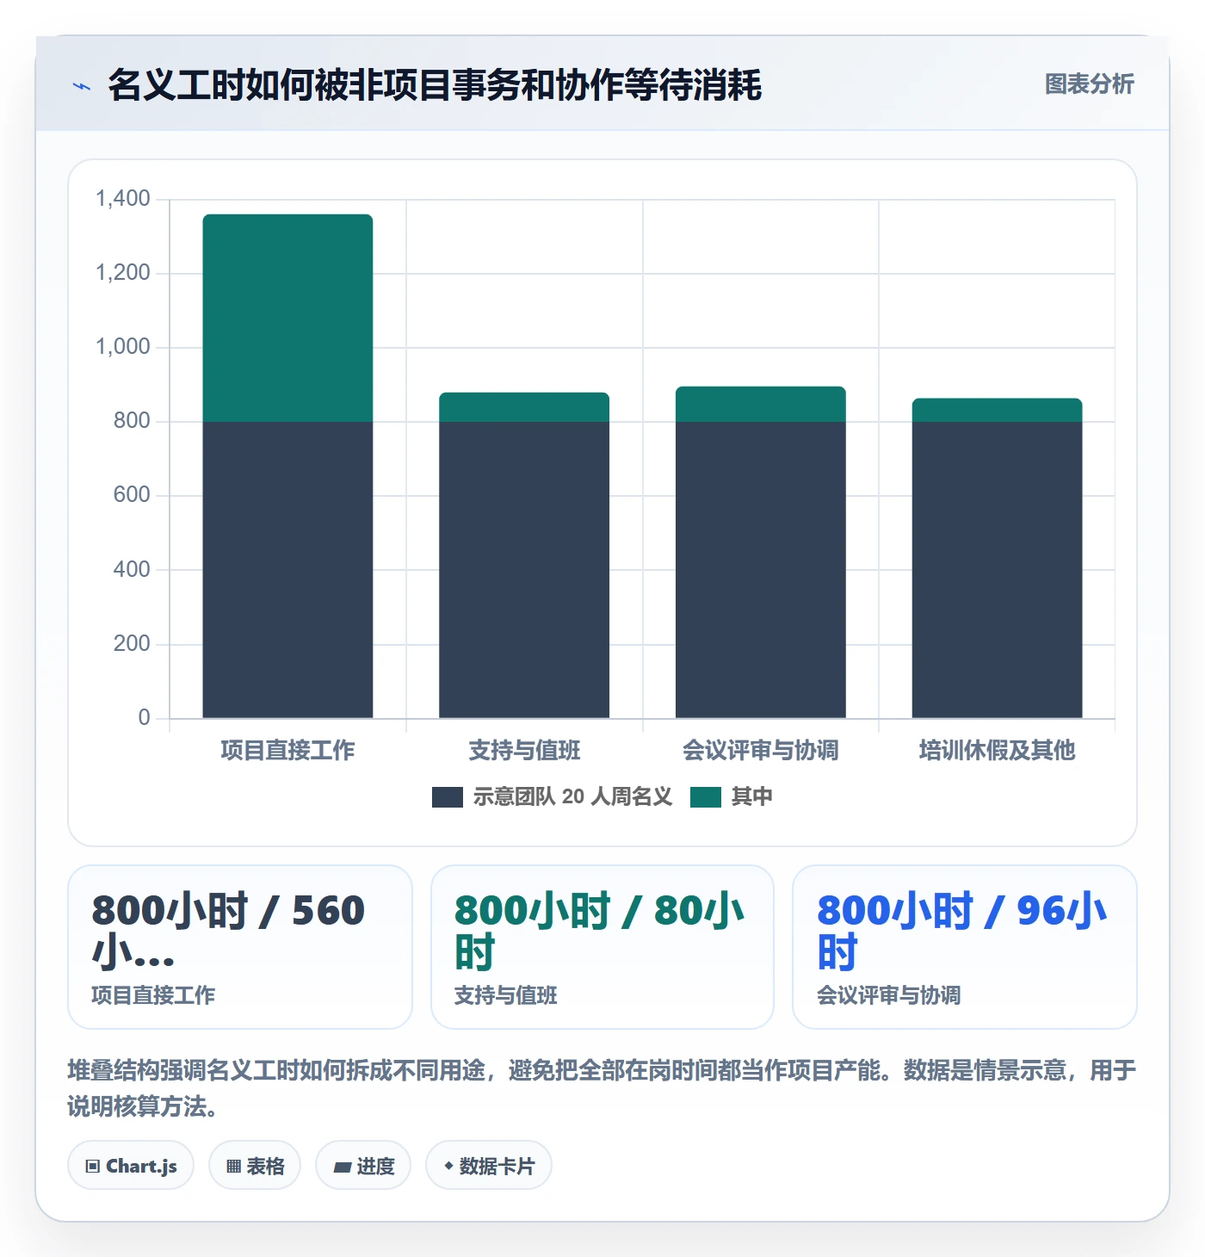Open the 800小时 / 96小时 data card value
Viewport: 1205px width, 1257px height.
click(961, 932)
